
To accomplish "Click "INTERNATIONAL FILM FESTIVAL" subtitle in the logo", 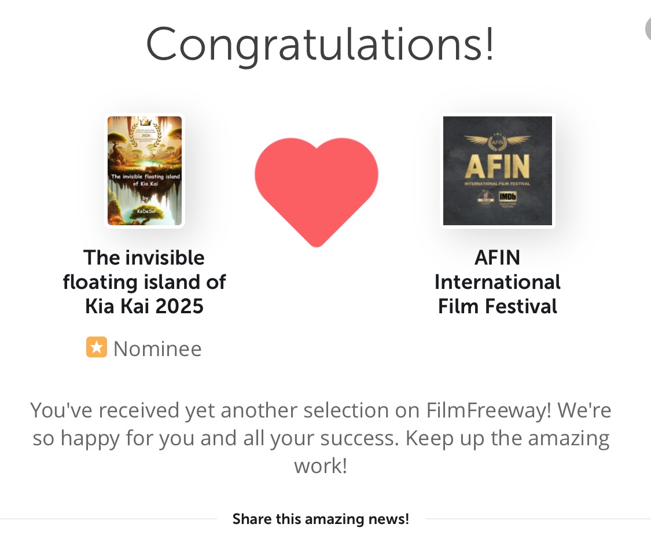I will (497, 184).
